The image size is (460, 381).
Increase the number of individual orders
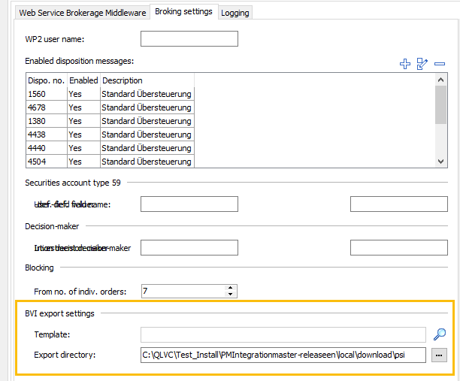231,287
